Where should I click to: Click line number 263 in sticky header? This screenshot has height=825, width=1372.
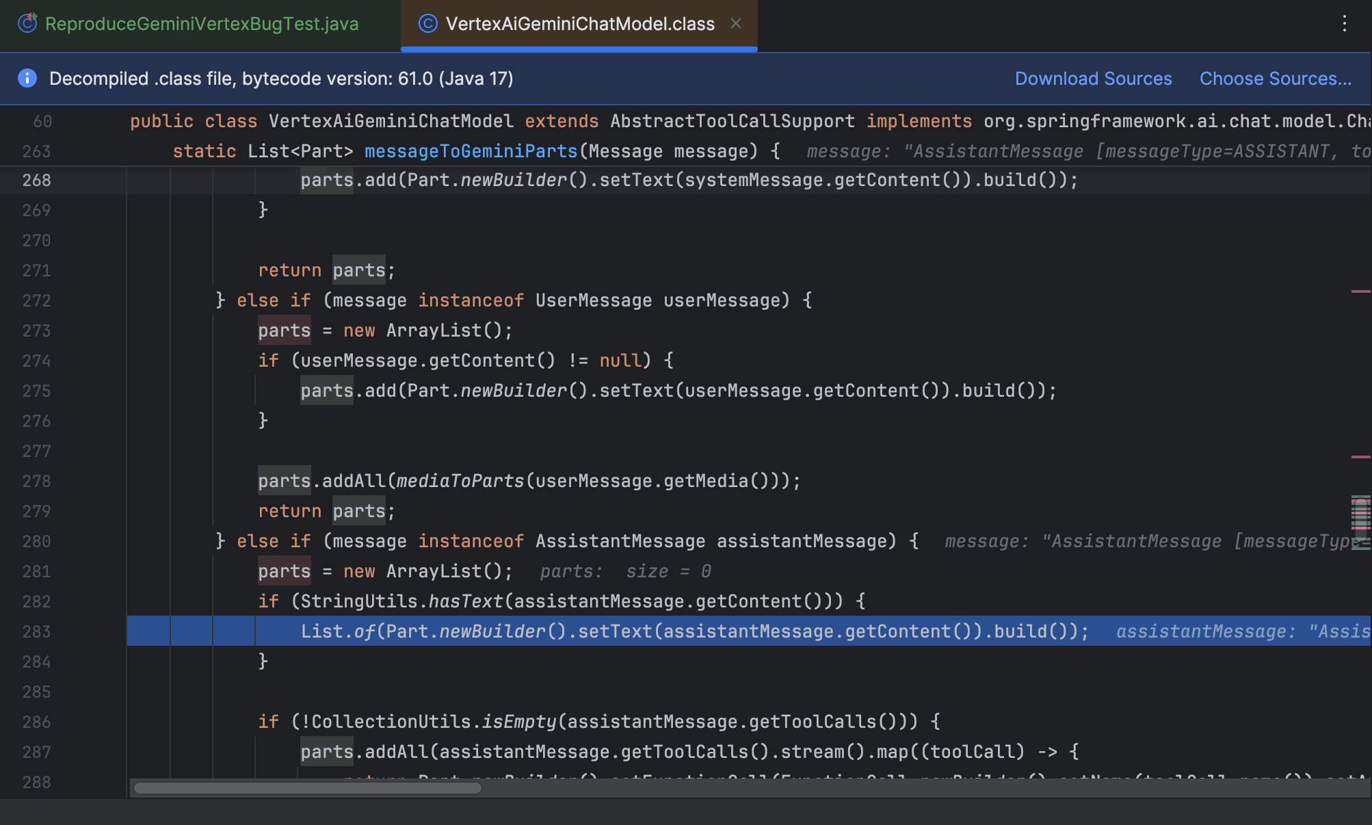[36, 151]
